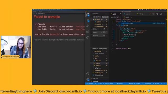168x94 pixels.
Task: Expand the public folder
Action: [x=97, y=56]
